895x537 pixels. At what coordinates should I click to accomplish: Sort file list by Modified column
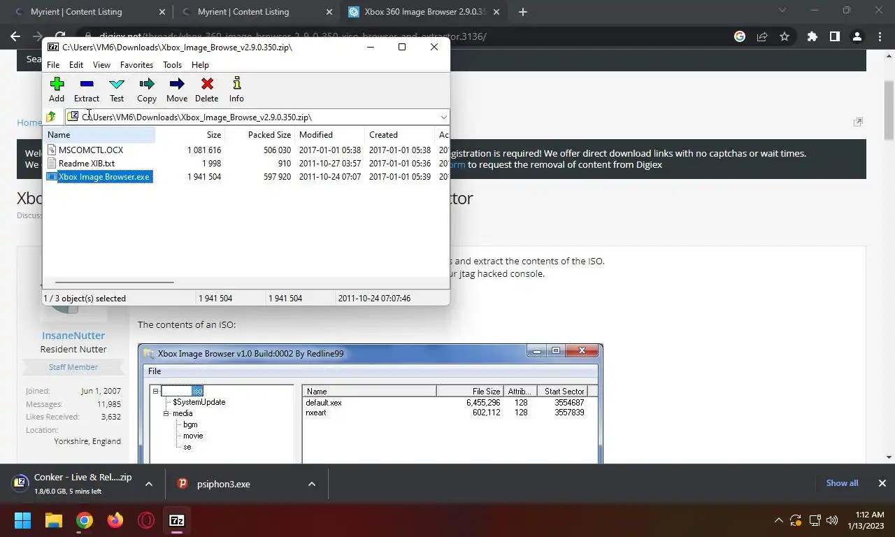329,134
